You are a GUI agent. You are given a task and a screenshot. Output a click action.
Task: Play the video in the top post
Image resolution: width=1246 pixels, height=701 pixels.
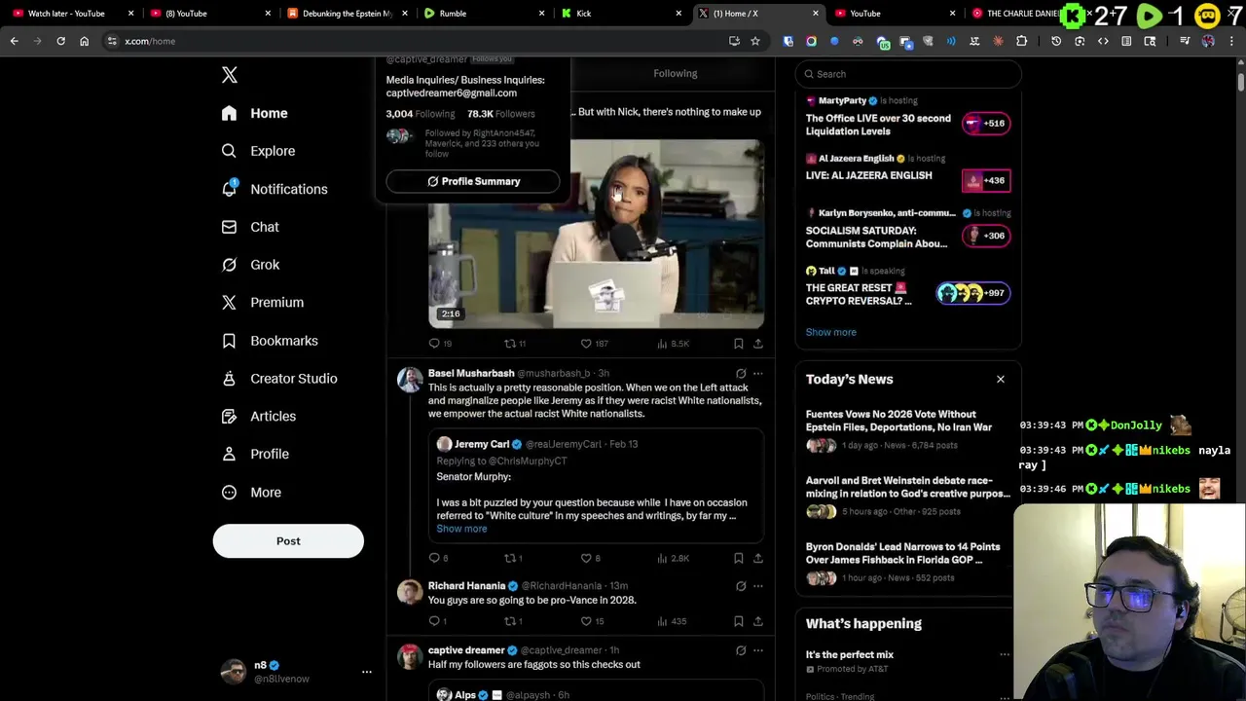(x=596, y=234)
